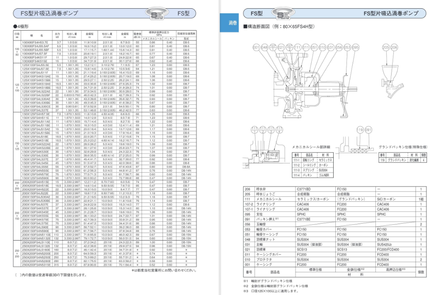
Task: Click callout balloon 205 above the priming funnel
Action: [x=386, y=47]
